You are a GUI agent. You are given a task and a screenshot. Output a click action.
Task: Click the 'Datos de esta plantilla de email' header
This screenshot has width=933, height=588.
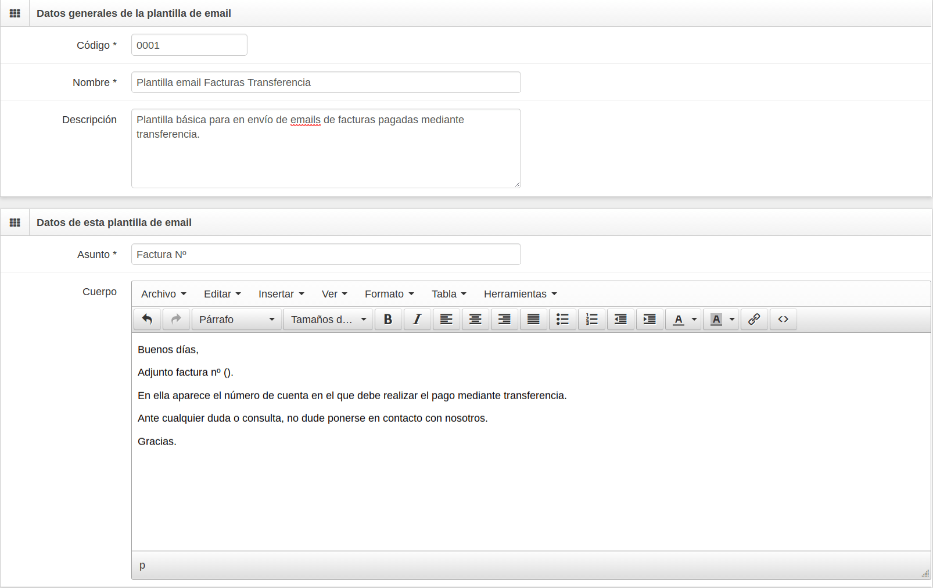(x=114, y=223)
